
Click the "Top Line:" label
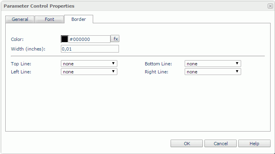pyautogui.click(x=21, y=64)
